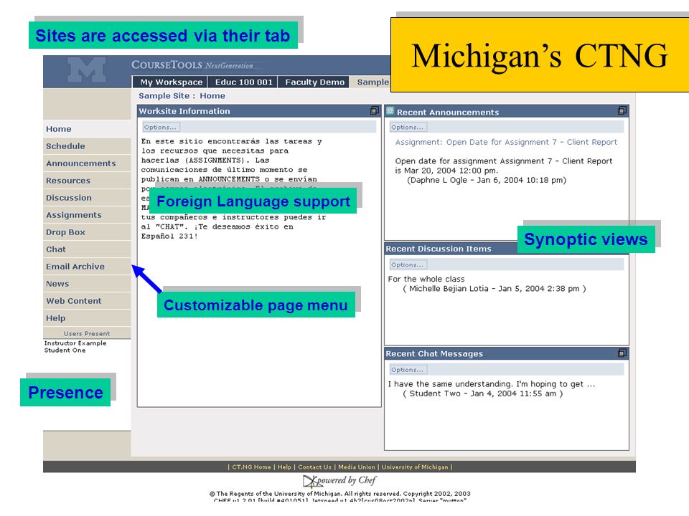
Task: Click the Help footer link
Action: point(284,467)
